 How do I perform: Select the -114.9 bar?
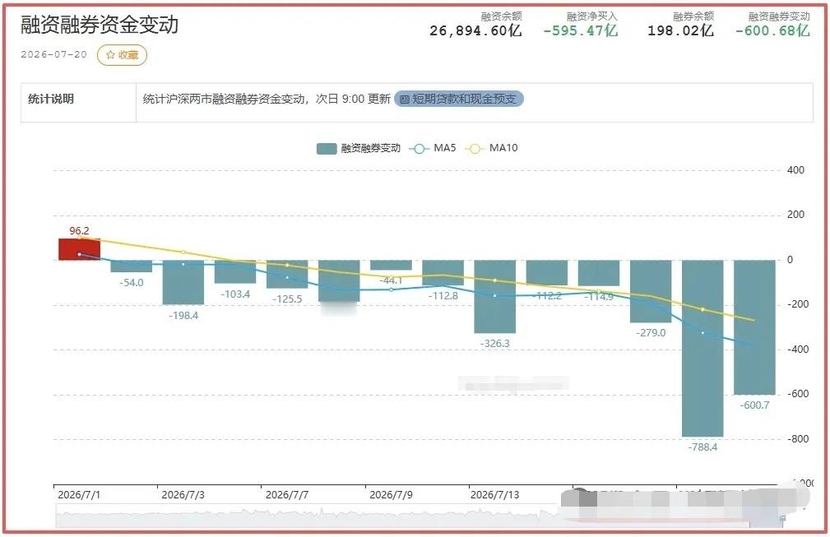(599, 273)
